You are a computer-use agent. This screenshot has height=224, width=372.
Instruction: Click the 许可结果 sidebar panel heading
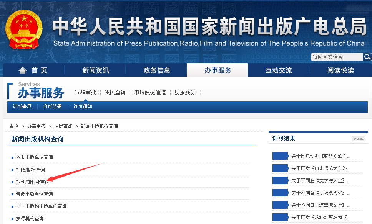tap(284, 138)
